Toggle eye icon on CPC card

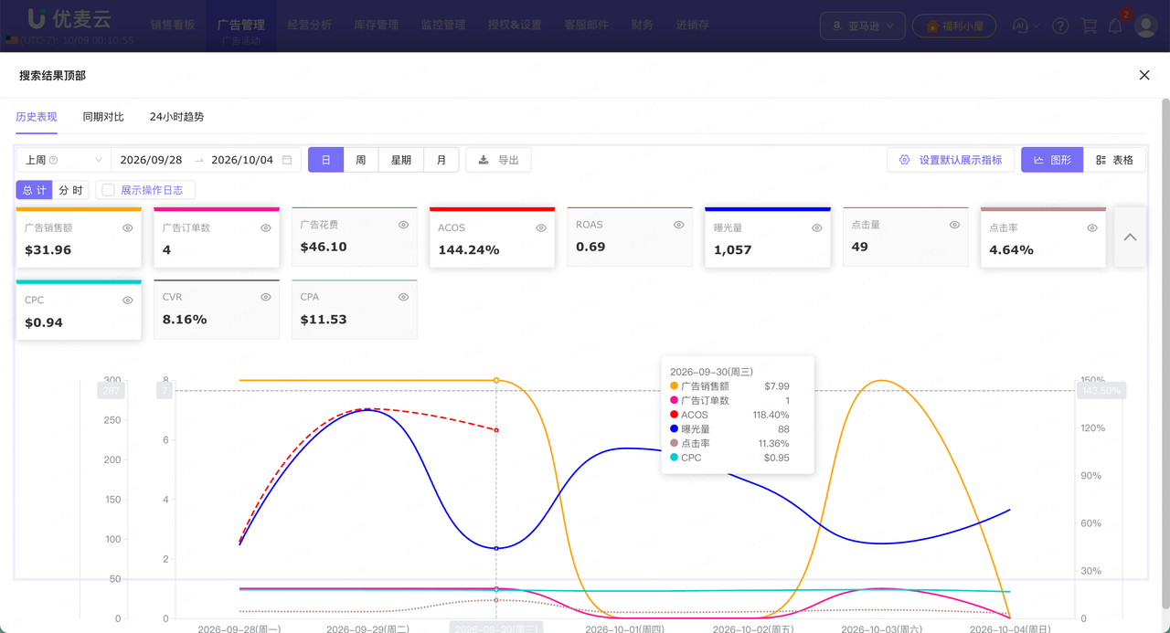point(128,300)
